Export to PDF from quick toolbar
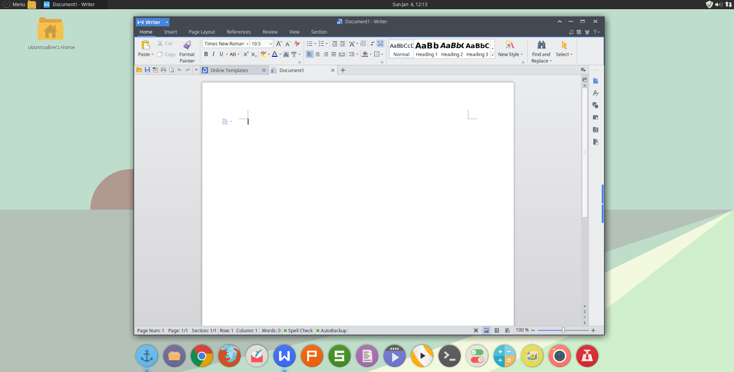734x372 pixels. click(x=155, y=70)
